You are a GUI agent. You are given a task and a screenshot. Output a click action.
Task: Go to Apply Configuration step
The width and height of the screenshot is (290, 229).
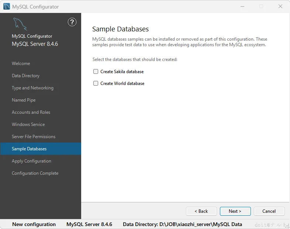31,161
